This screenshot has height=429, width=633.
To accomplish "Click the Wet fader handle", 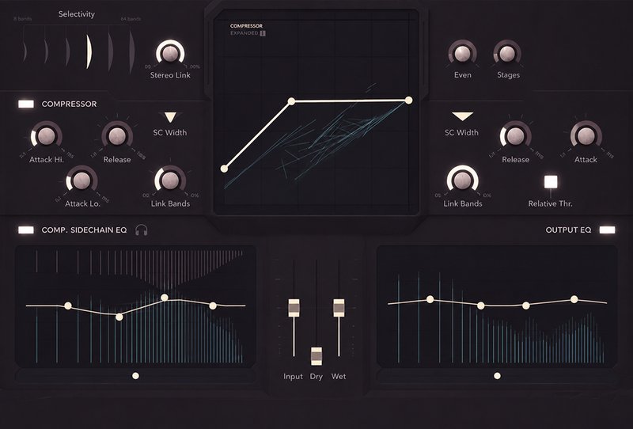I will click(x=339, y=308).
